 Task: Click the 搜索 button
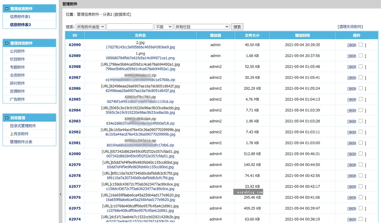[237, 26]
